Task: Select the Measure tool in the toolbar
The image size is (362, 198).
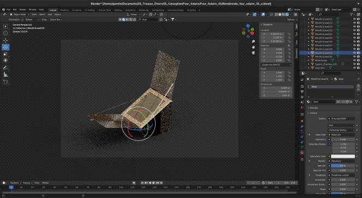Action: [x=5, y=75]
